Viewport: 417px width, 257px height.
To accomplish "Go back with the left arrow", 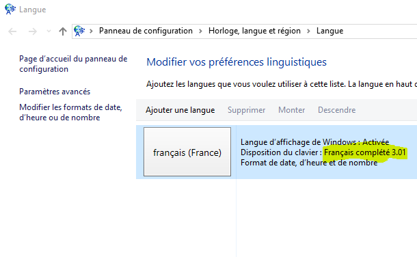I will pyautogui.click(x=12, y=31).
